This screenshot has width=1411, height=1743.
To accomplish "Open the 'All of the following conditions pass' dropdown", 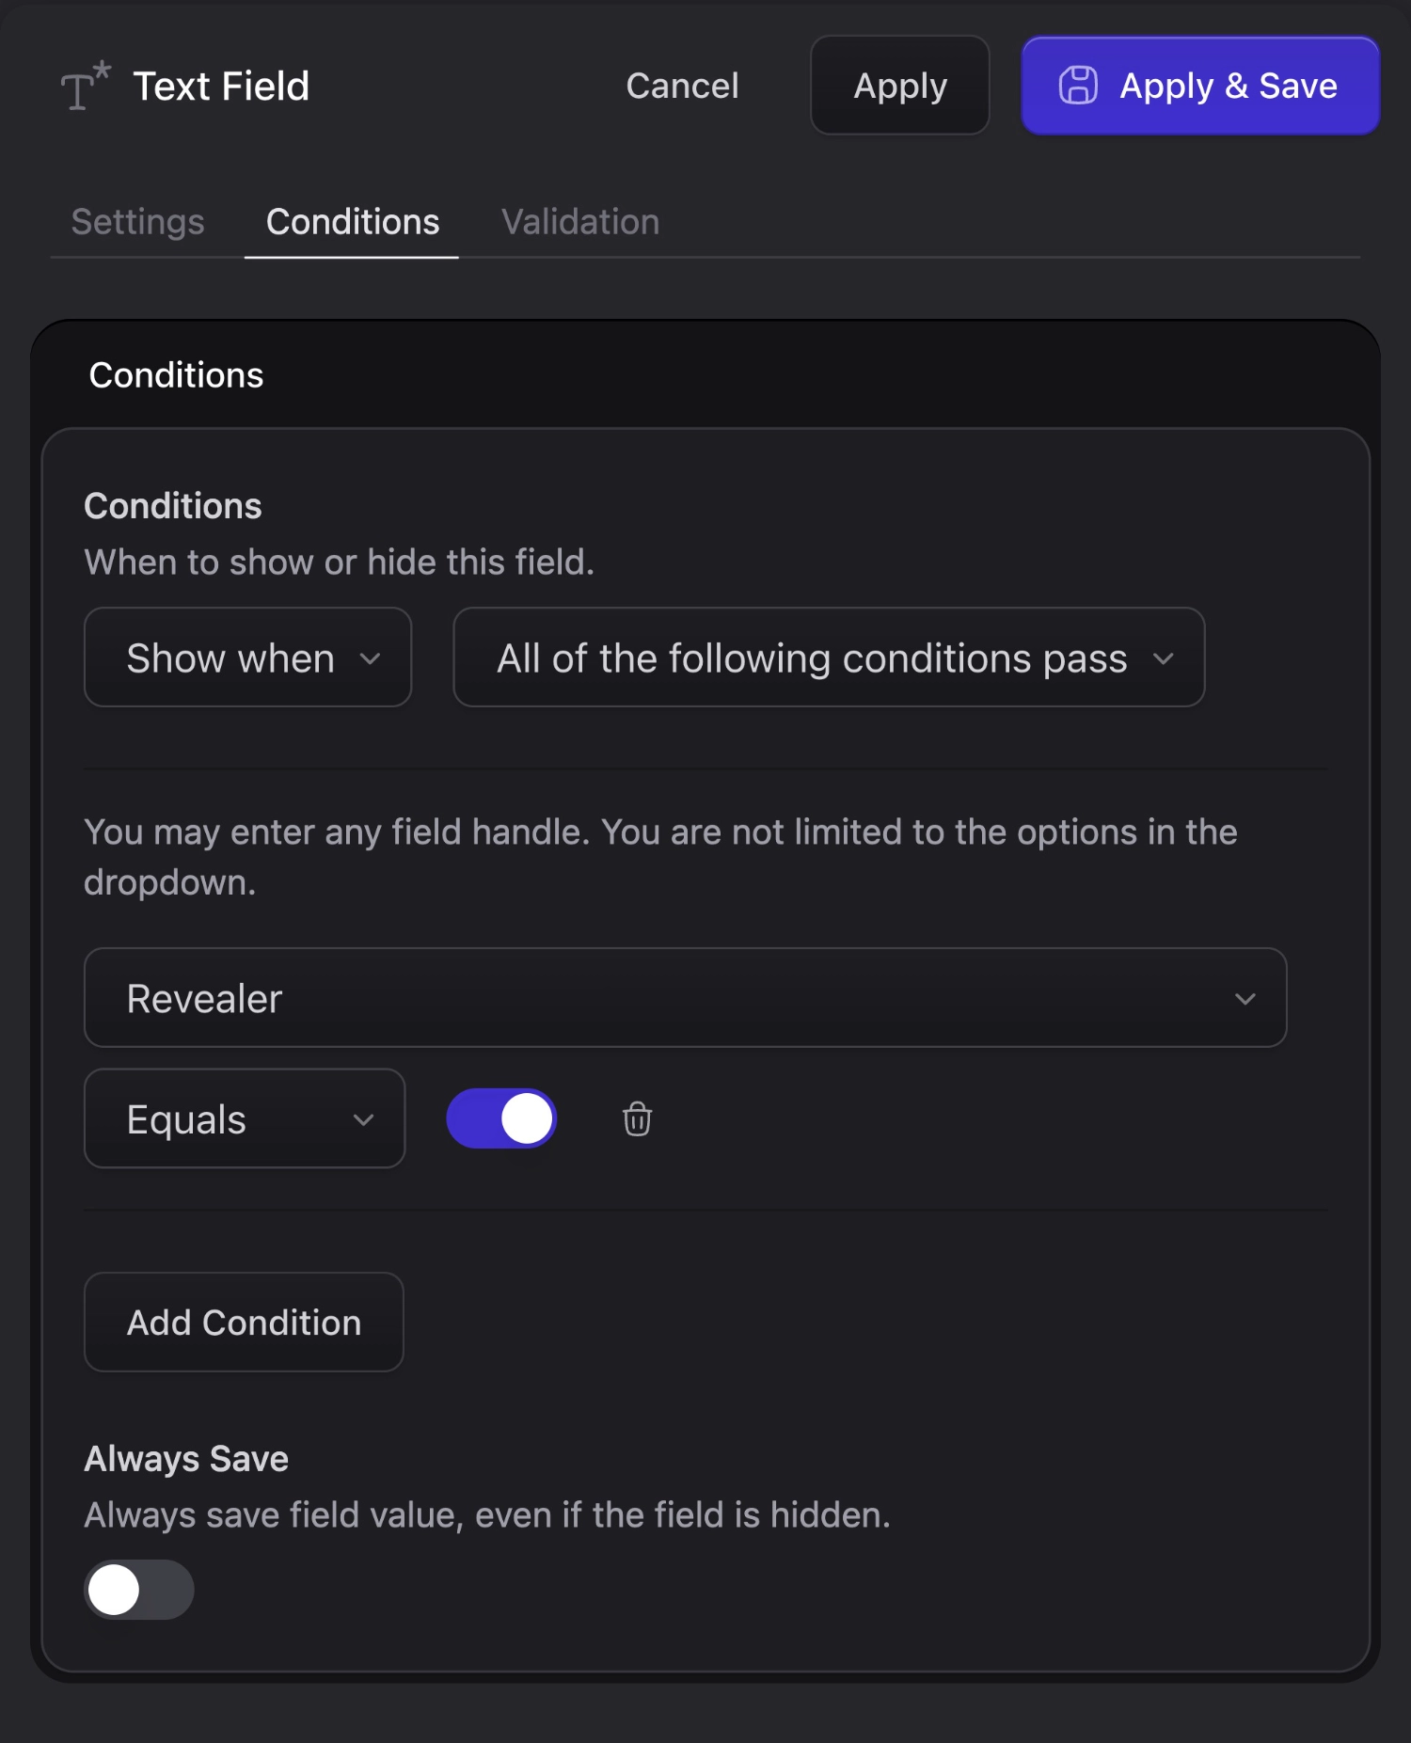I will tap(829, 658).
